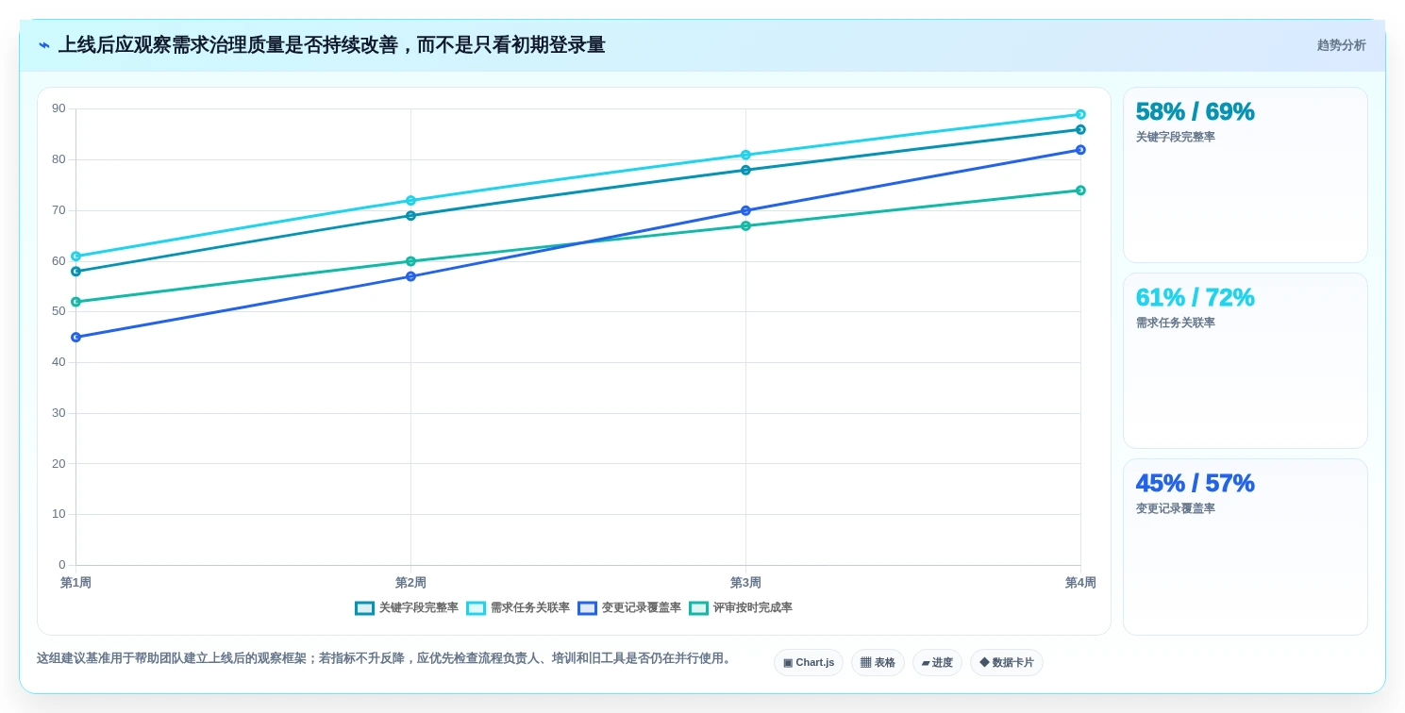The width and height of the screenshot is (1405, 713).
Task: Click the footnote starting 这组建议基准
Action: point(386,658)
